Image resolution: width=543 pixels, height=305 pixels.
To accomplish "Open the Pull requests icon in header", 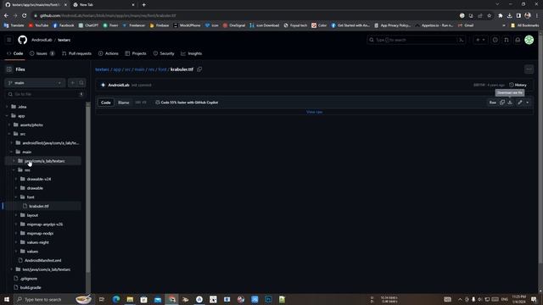I will tap(507, 40).
